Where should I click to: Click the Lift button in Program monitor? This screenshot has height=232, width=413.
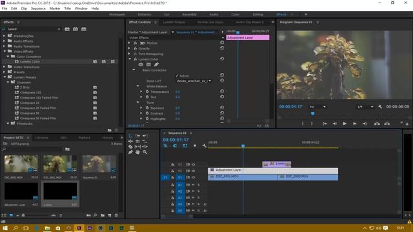[x=377, y=124]
